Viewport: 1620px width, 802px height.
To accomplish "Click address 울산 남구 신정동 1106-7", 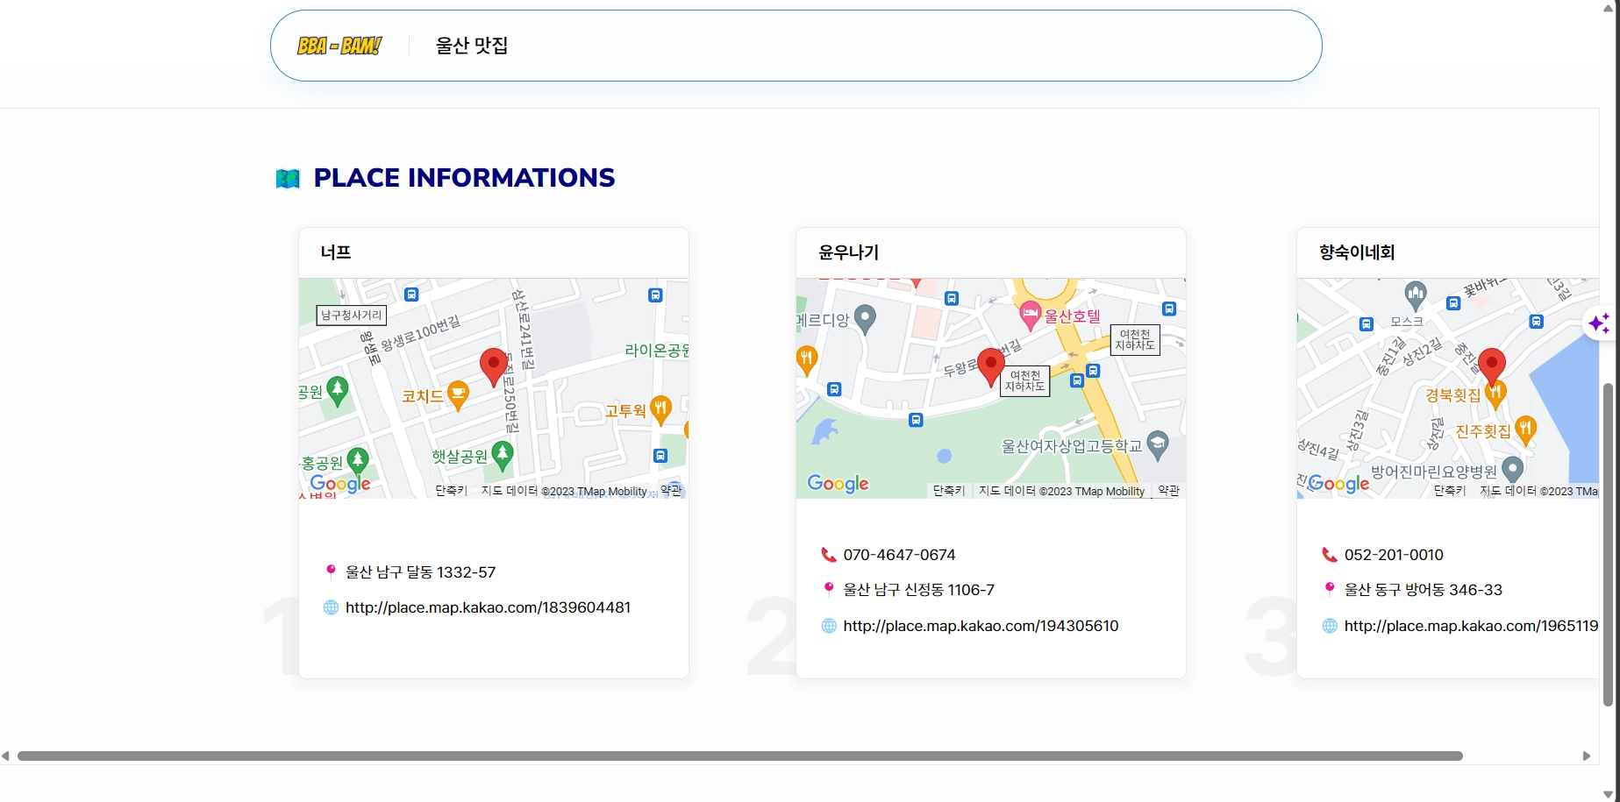I will point(919,590).
